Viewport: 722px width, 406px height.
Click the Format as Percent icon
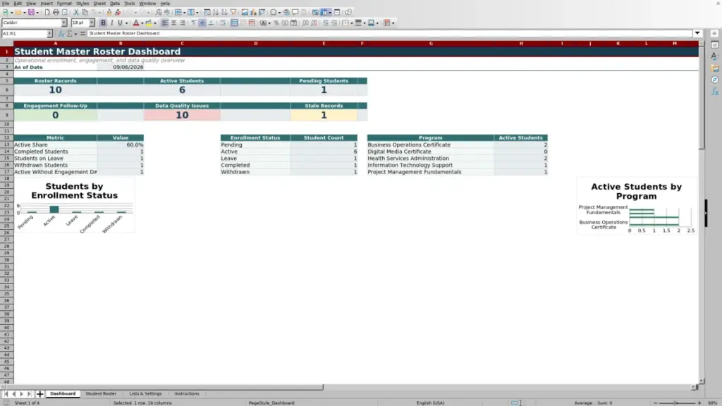[276, 23]
